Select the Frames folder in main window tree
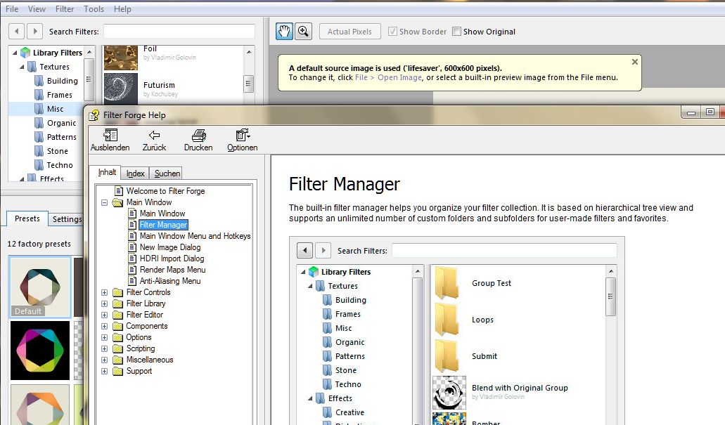725x425 pixels. pyautogui.click(x=53, y=95)
